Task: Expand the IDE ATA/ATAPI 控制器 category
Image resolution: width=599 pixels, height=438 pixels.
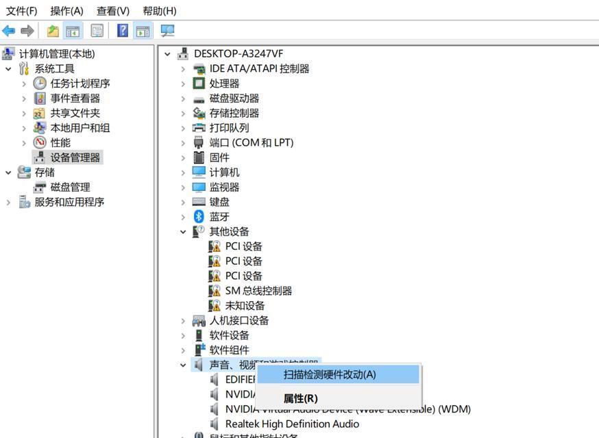Action: (x=183, y=68)
